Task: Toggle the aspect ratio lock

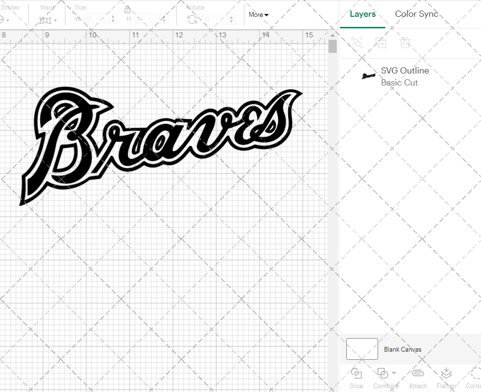Action: (127, 10)
